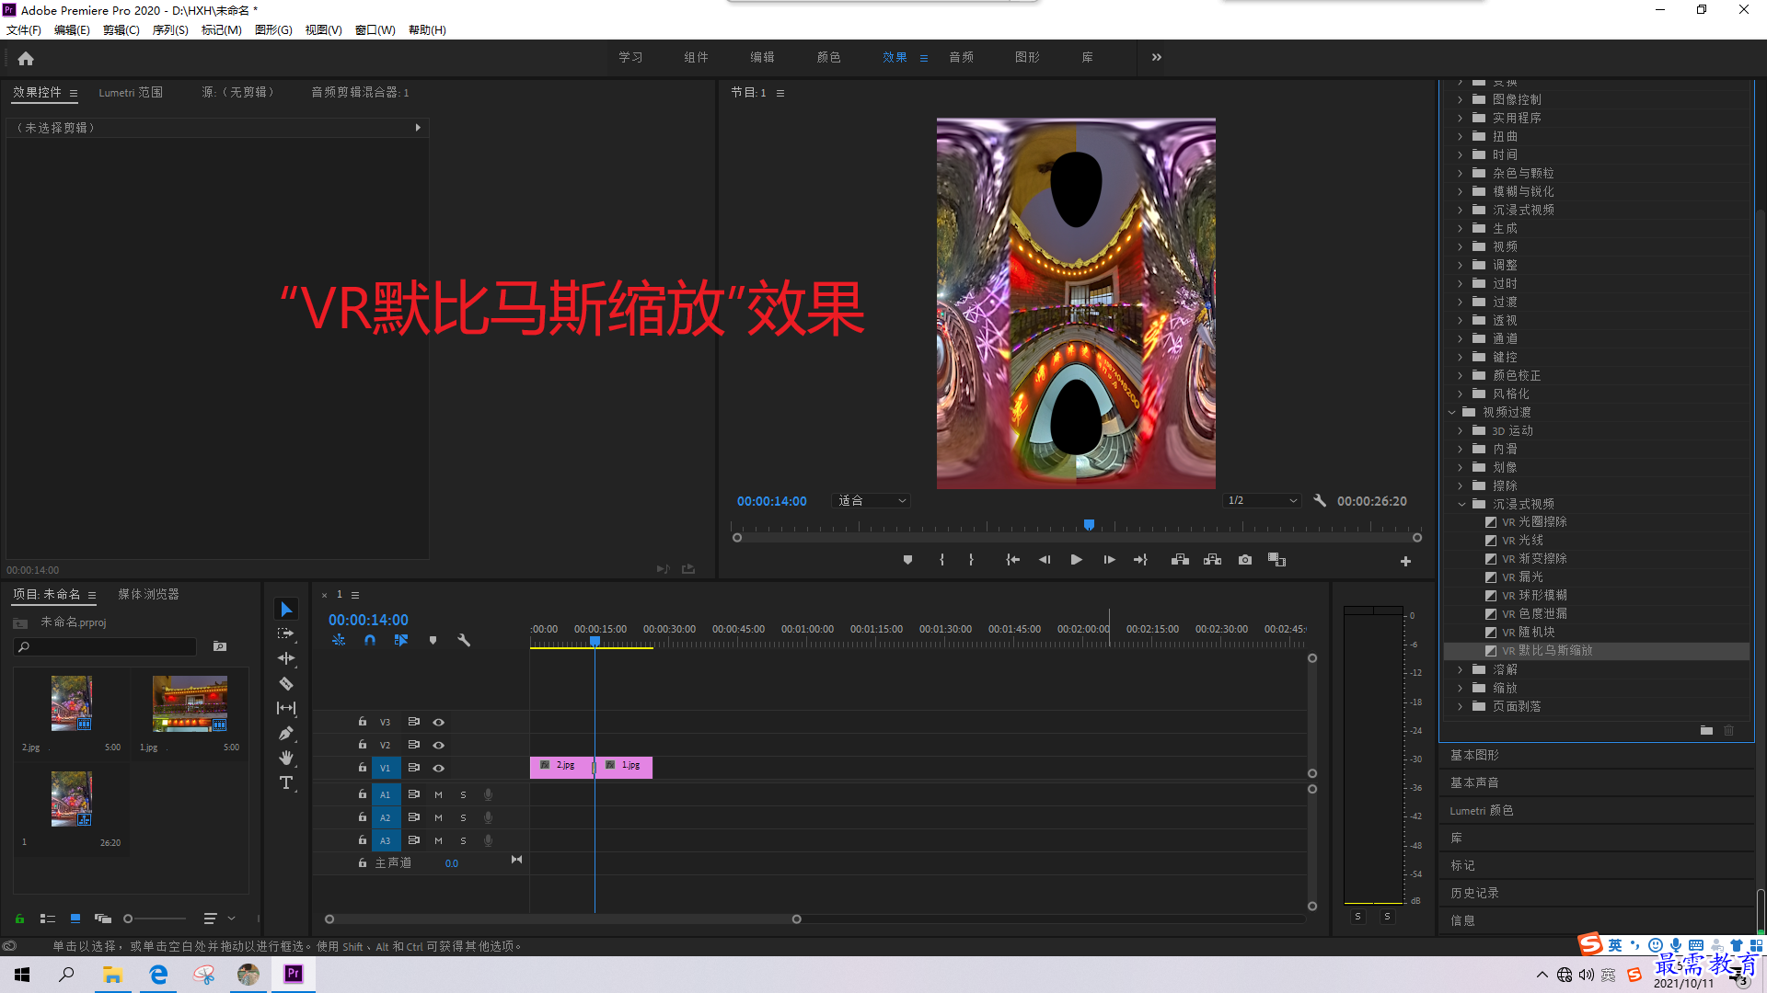
Task: Click the Extract button
Action: point(1212,560)
